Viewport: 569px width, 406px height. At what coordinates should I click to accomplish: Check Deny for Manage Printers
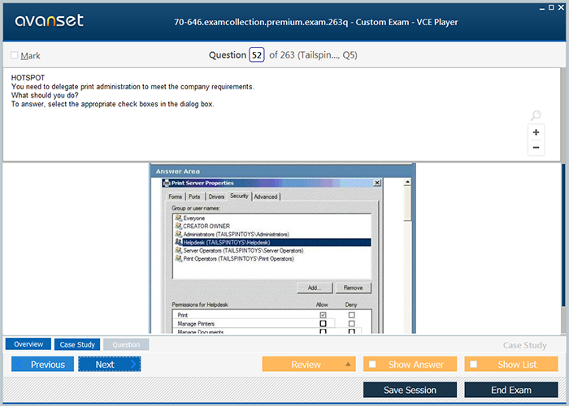[x=351, y=323]
